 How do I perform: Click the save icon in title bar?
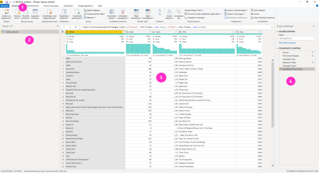7,2
